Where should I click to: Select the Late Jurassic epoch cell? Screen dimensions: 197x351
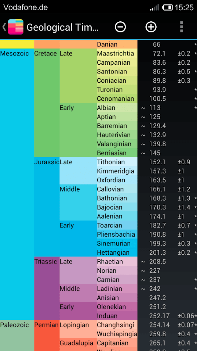(x=78, y=171)
